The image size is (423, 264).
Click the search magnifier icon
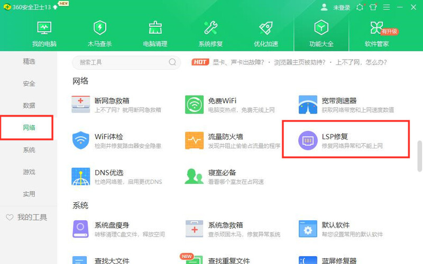click(x=172, y=62)
